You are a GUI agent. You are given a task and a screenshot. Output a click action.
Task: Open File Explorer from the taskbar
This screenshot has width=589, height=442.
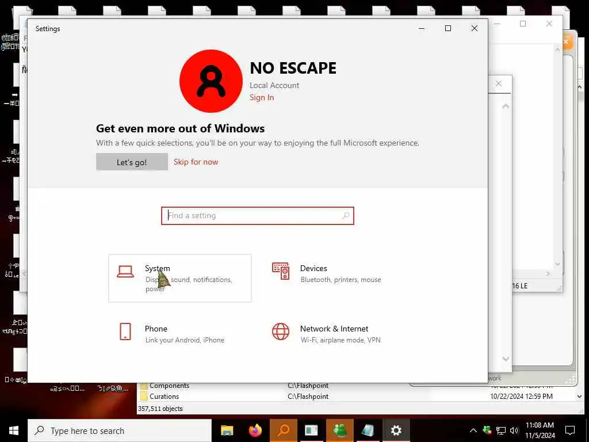227,430
